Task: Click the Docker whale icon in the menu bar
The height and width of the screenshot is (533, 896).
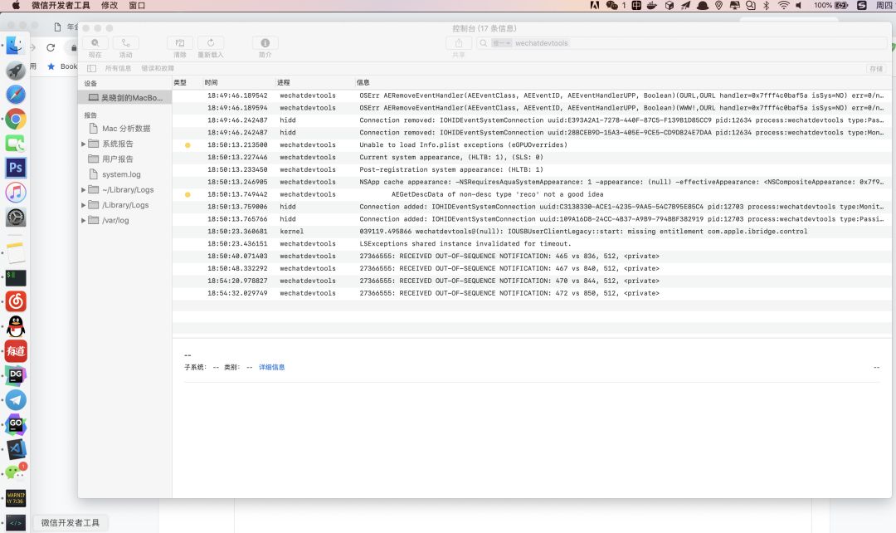Action: coord(653,5)
